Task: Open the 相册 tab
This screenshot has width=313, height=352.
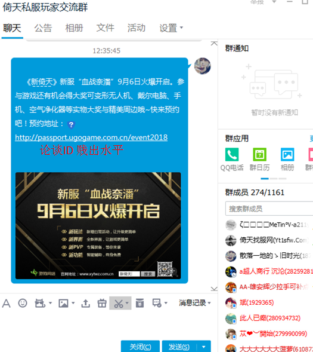Action: (x=74, y=28)
